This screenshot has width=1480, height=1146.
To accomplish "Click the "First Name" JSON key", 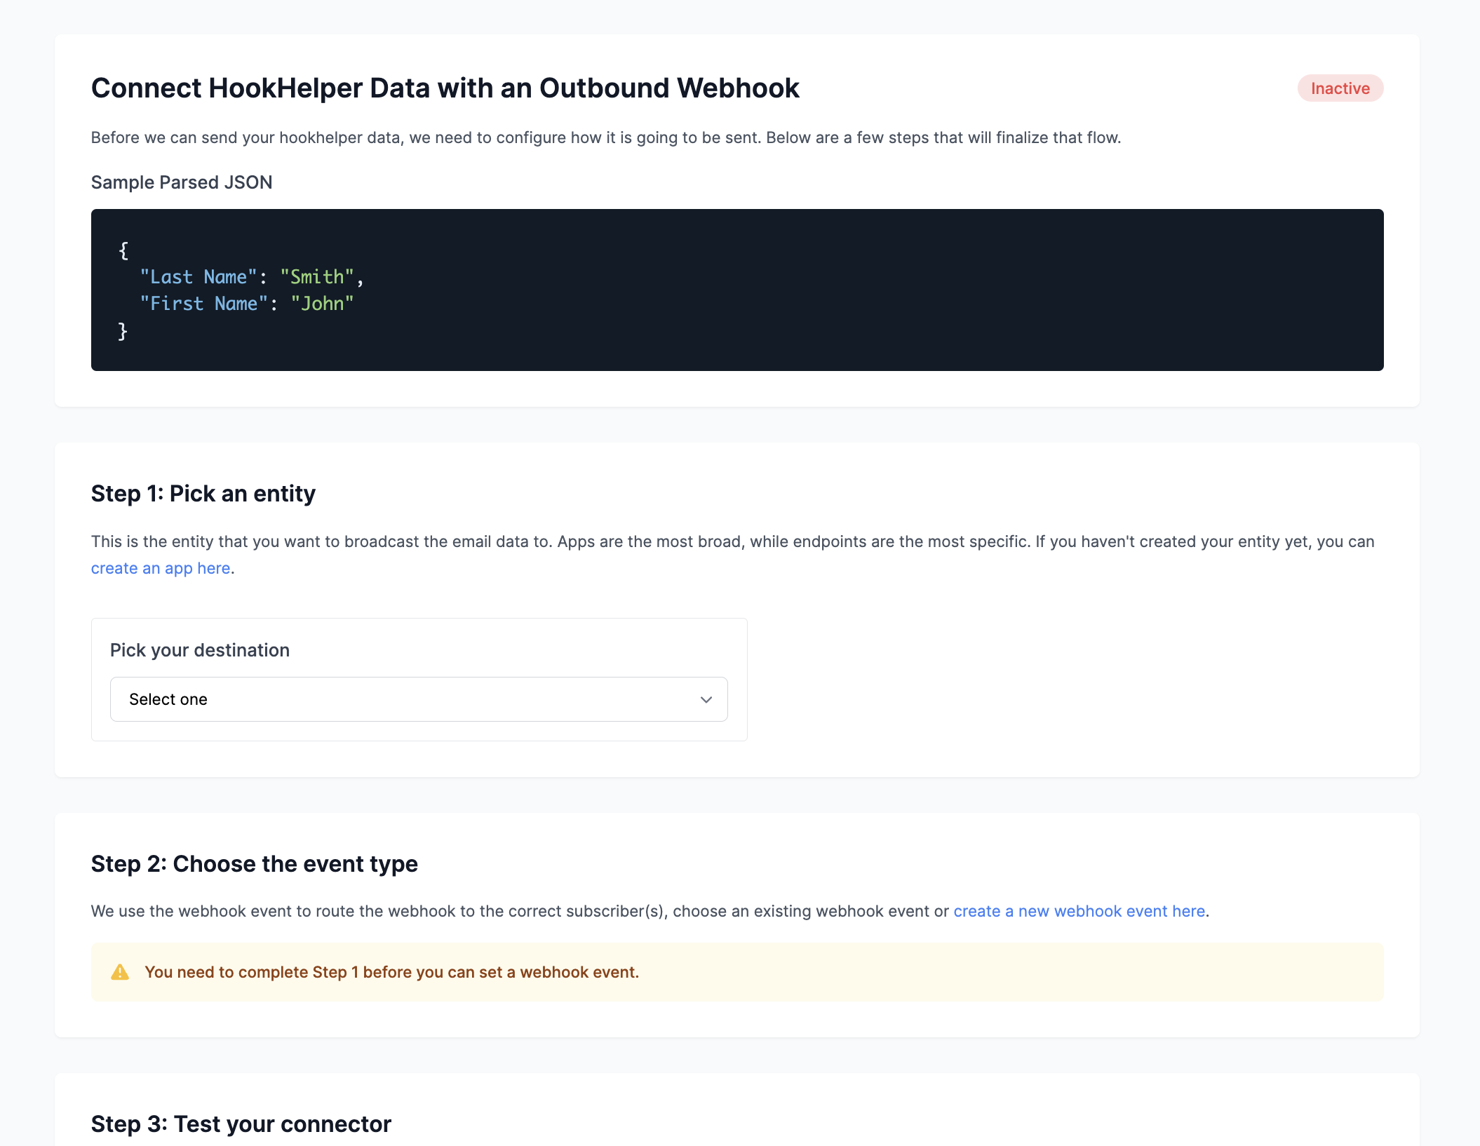I will [x=204, y=304].
